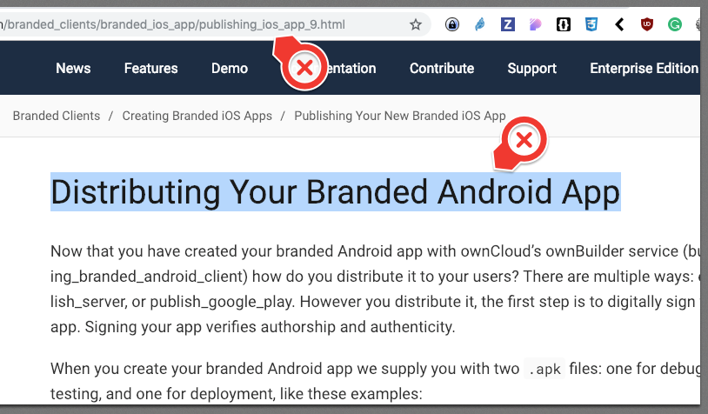Open the Contribute navigation item
The height and width of the screenshot is (414, 708).
tap(442, 68)
